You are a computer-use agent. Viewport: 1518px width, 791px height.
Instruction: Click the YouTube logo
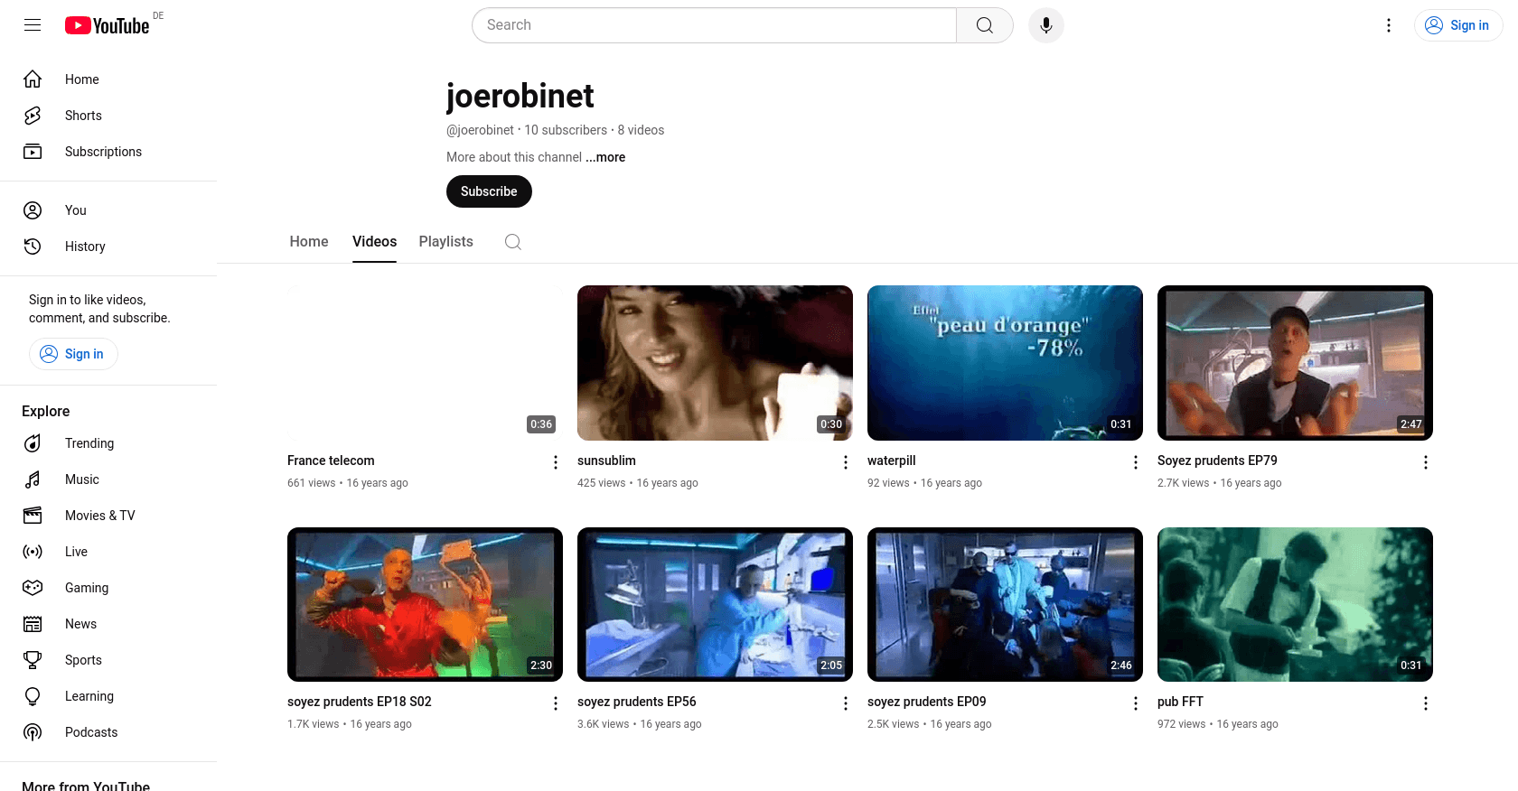click(108, 25)
